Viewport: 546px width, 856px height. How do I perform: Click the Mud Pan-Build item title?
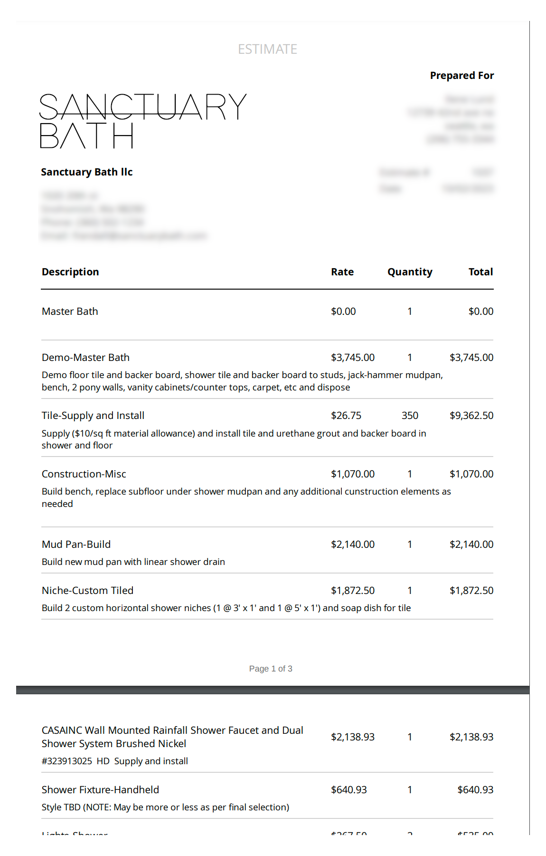click(x=76, y=545)
